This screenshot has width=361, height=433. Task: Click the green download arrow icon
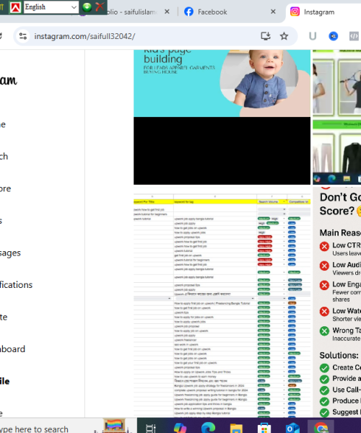tap(87, 7)
